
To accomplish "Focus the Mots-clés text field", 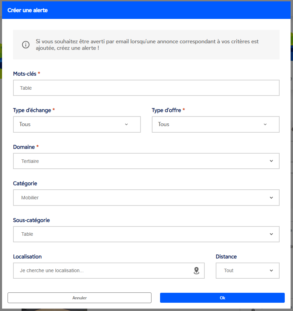I will click(146, 88).
